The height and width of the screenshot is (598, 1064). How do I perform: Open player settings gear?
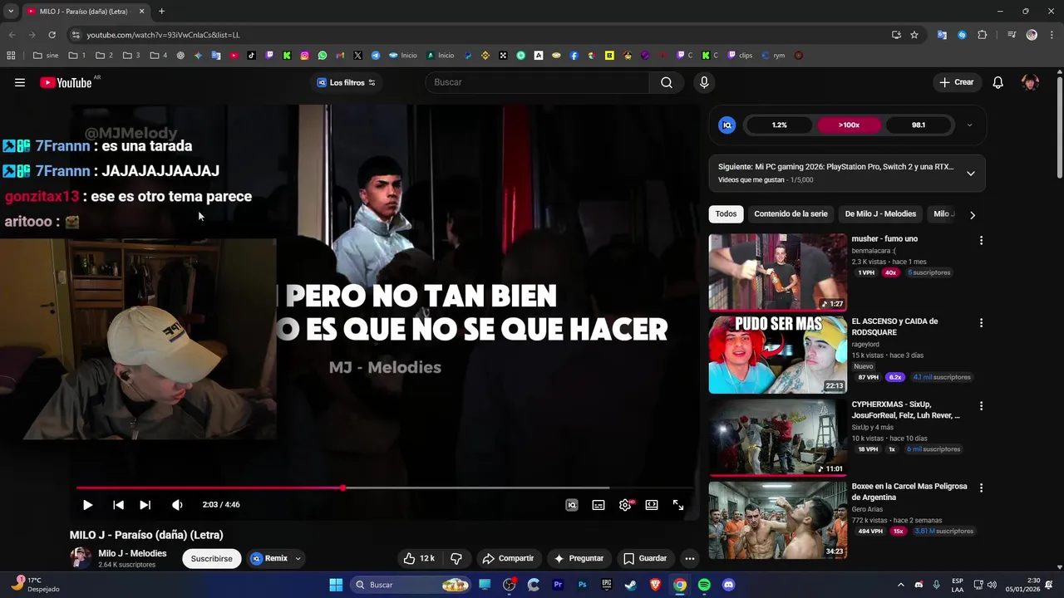625,505
